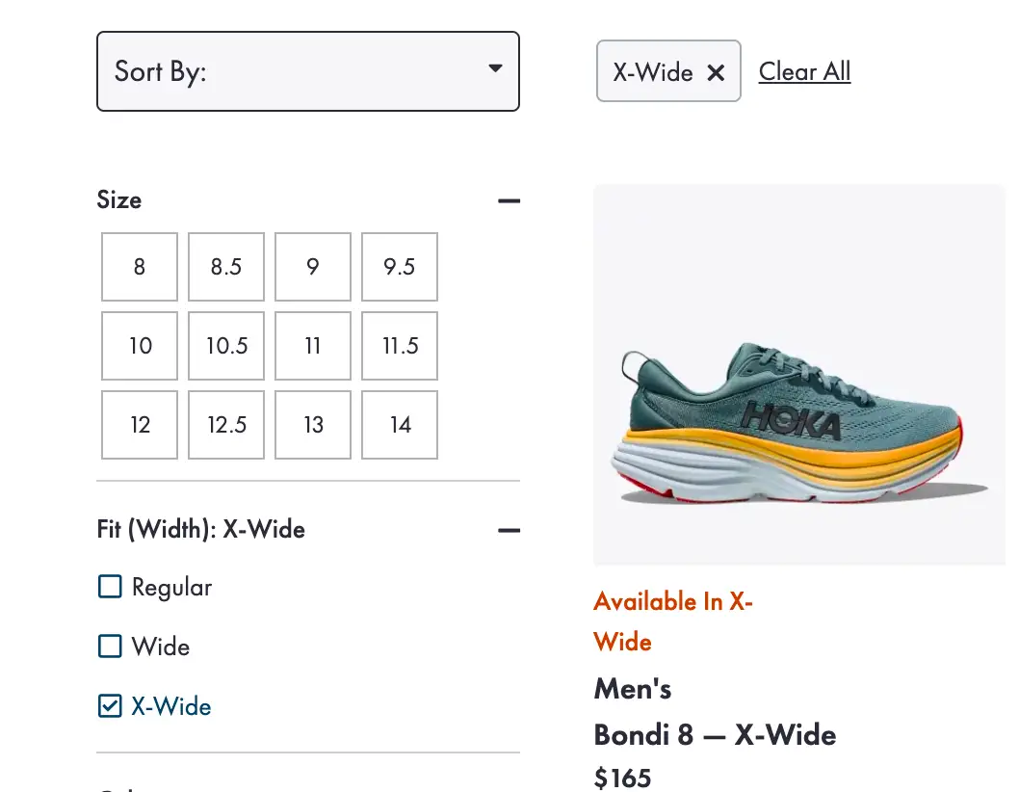This screenshot has width=1019, height=792.
Task: Uncheck the X-Wide fit checkbox
Action: [110, 705]
